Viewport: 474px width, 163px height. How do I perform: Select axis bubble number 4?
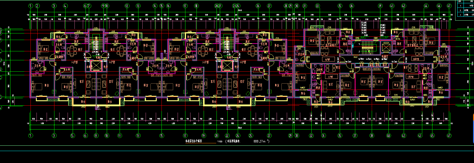[65, 6]
